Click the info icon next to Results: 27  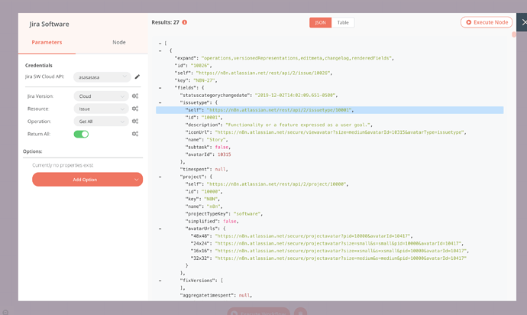[186, 23]
